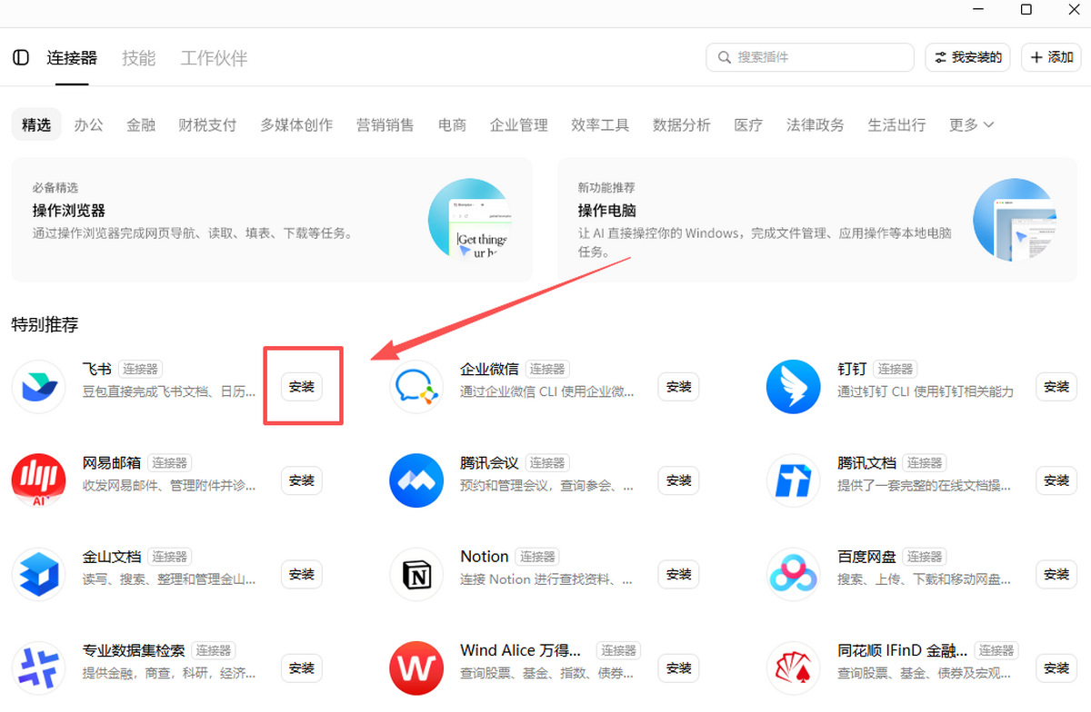Select the 生活出行 category tab
The height and width of the screenshot is (712, 1091).
pyautogui.click(x=896, y=125)
